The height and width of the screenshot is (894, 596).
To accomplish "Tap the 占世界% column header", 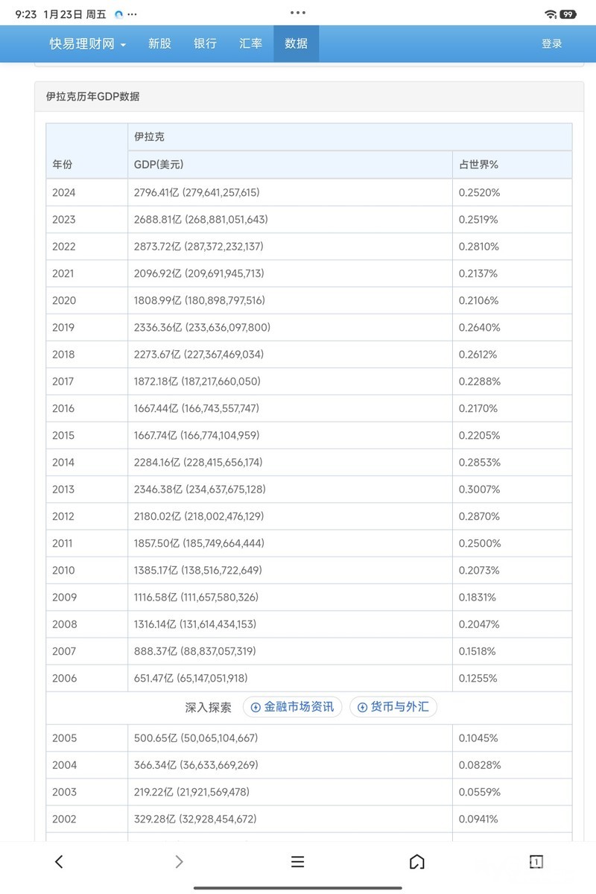I will click(479, 165).
